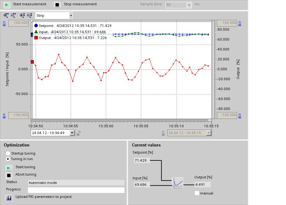The width and height of the screenshot is (286, 205).
Task: Click the Abort tuning label
Action: point(26,175)
